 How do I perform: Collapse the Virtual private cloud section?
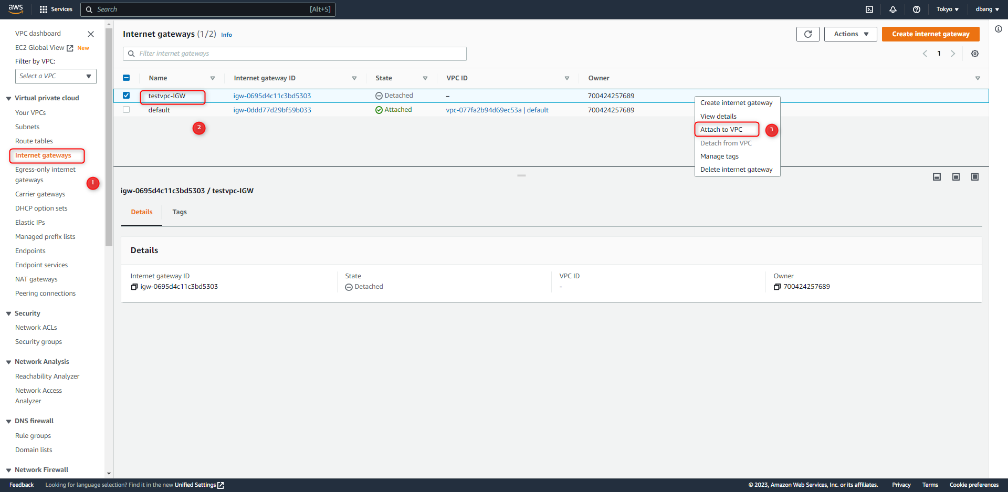pos(8,98)
